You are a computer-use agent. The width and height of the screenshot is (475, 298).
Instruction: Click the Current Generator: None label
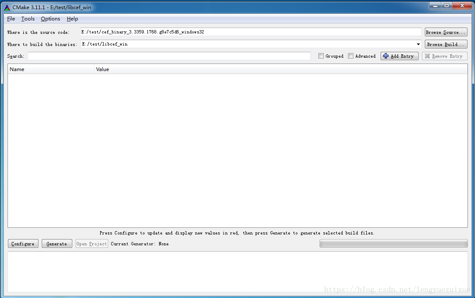[x=140, y=244]
